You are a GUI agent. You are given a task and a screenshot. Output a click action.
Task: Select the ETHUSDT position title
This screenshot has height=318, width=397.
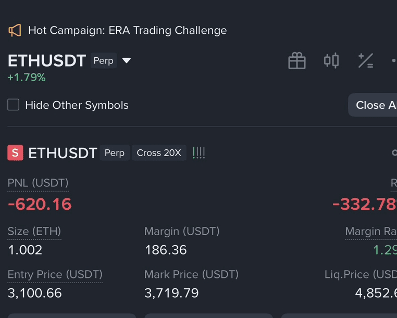coord(63,153)
